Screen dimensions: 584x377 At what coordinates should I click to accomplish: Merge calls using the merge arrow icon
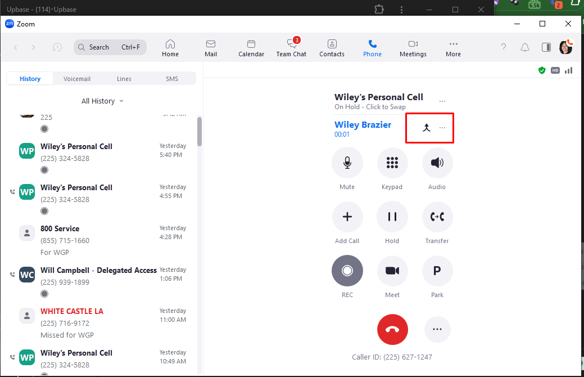[x=427, y=128]
